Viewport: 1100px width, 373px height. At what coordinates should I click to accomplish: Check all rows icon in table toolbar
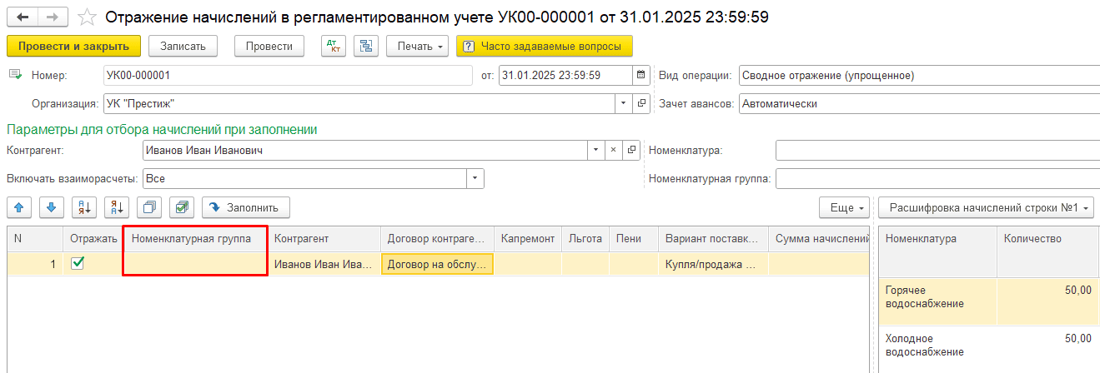182,206
